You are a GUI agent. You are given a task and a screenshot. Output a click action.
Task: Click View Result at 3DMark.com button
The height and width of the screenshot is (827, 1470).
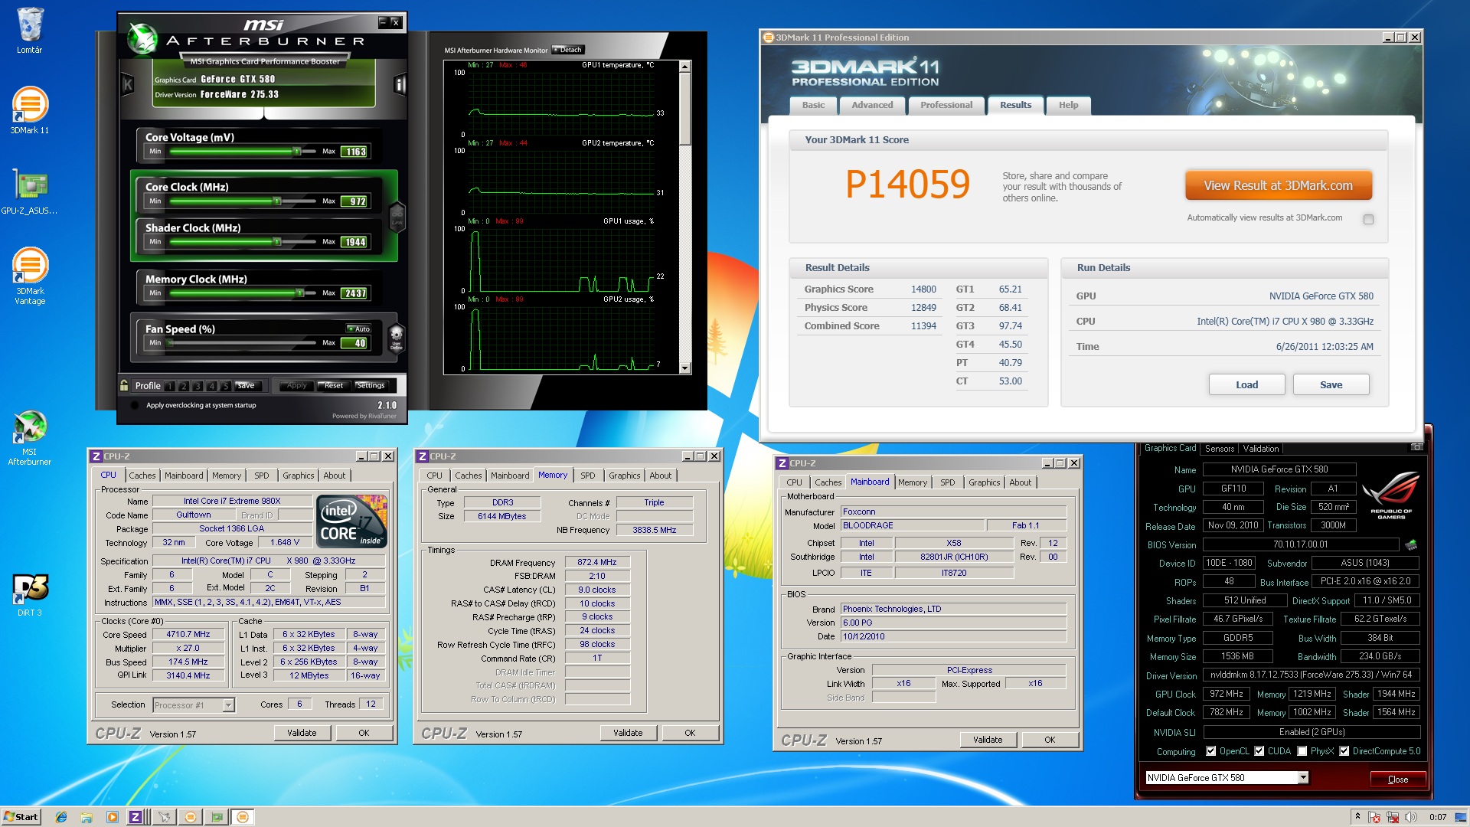pos(1278,185)
